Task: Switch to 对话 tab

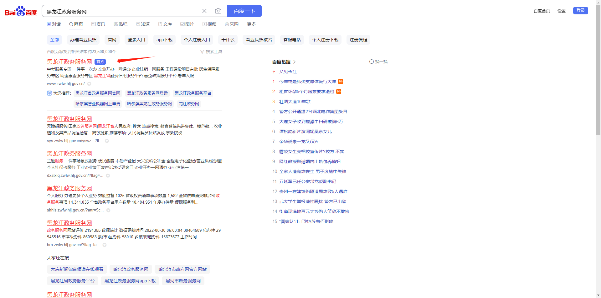Action: [x=54, y=24]
